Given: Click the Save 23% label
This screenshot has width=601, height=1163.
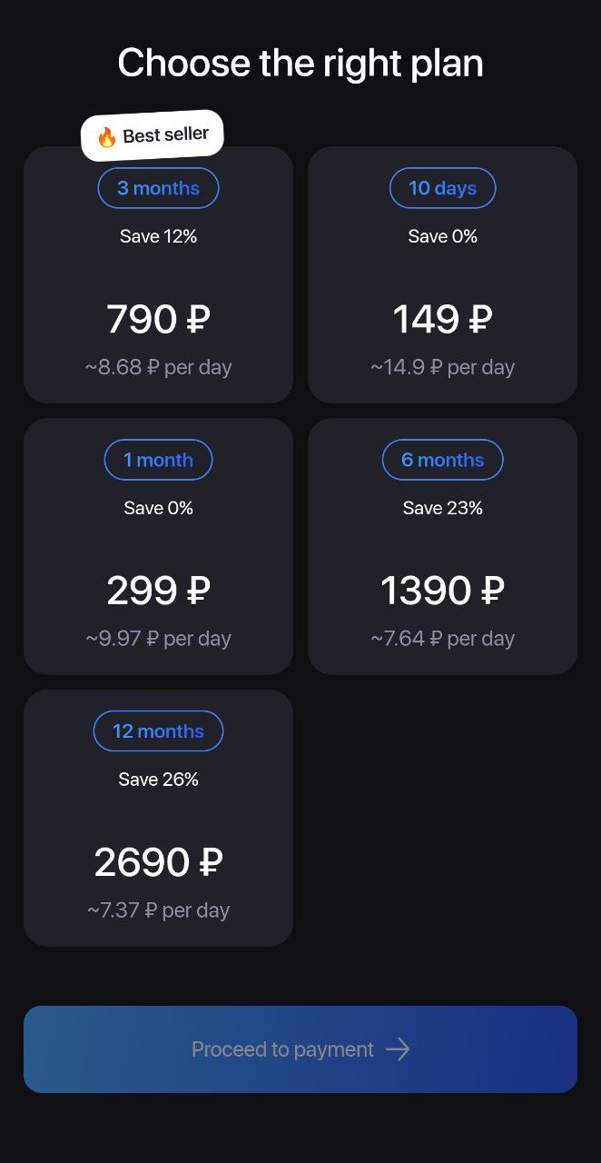Looking at the screenshot, I should pyautogui.click(x=443, y=508).
